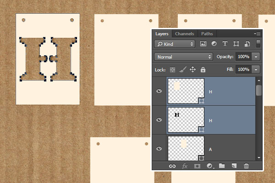The height and width of the screenshot is (183, 275).
Task: Switch to the Channels tab
Action: coord(185,33)
